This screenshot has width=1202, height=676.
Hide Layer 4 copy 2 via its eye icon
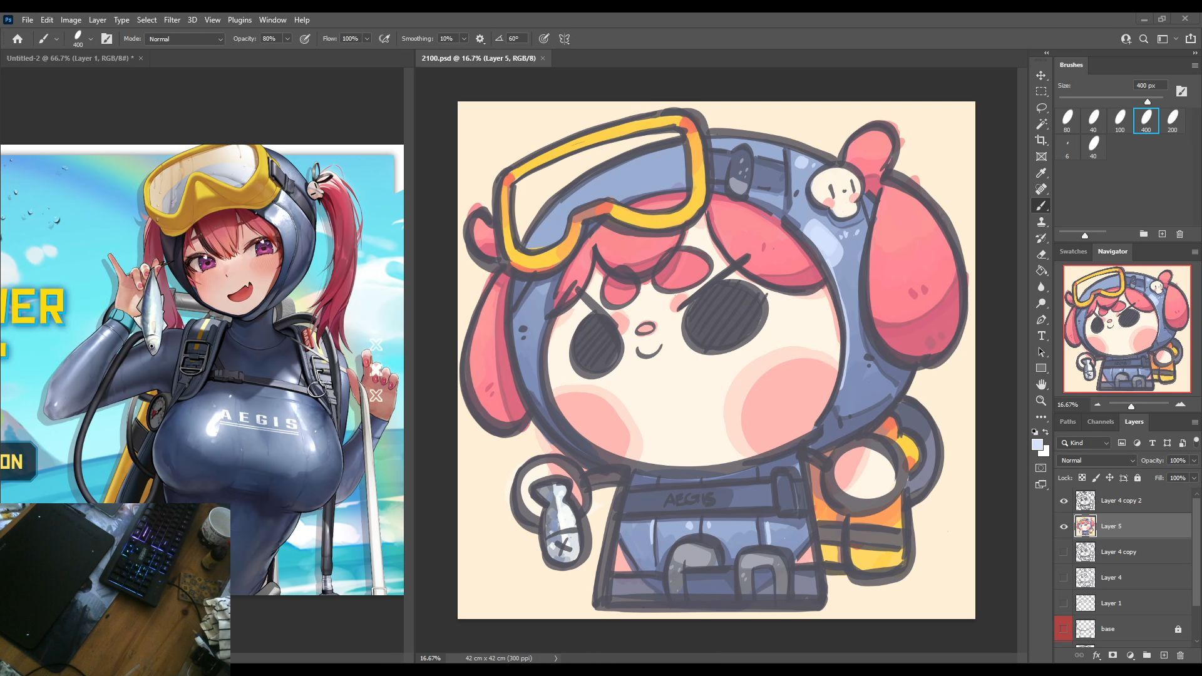[1064, 501]
